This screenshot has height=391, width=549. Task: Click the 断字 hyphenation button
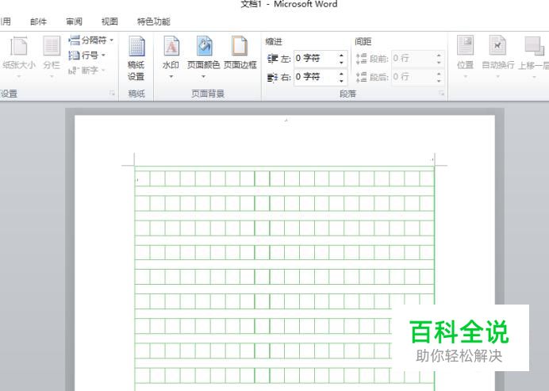(x=86, y=71)
